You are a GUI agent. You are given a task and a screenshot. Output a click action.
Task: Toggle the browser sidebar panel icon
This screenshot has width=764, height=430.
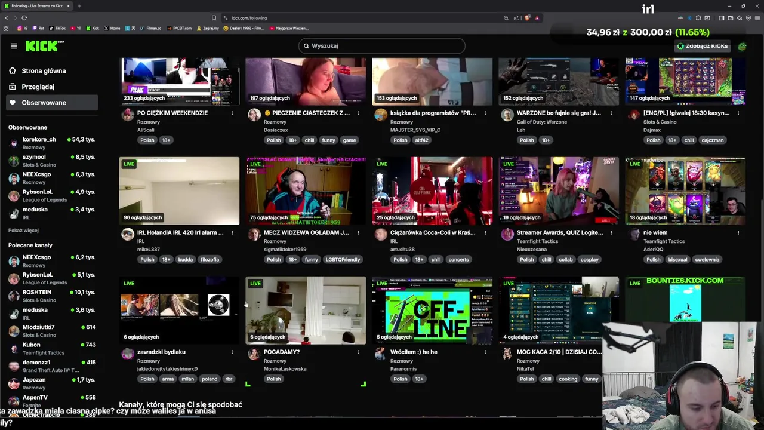721,18
